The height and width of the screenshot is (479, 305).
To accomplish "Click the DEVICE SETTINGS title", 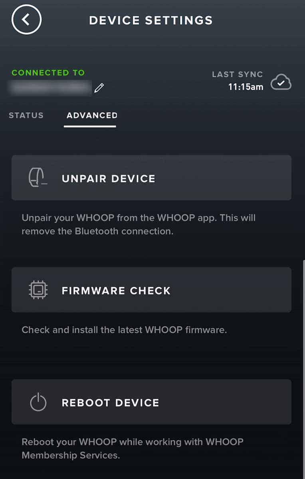I will [x=152, y=20].
